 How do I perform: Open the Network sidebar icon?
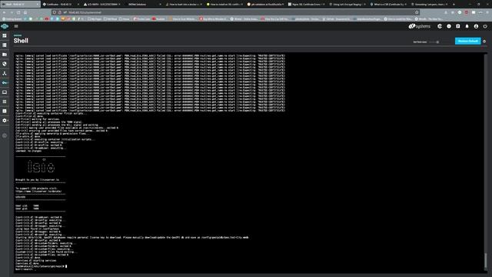click(5, 73)
